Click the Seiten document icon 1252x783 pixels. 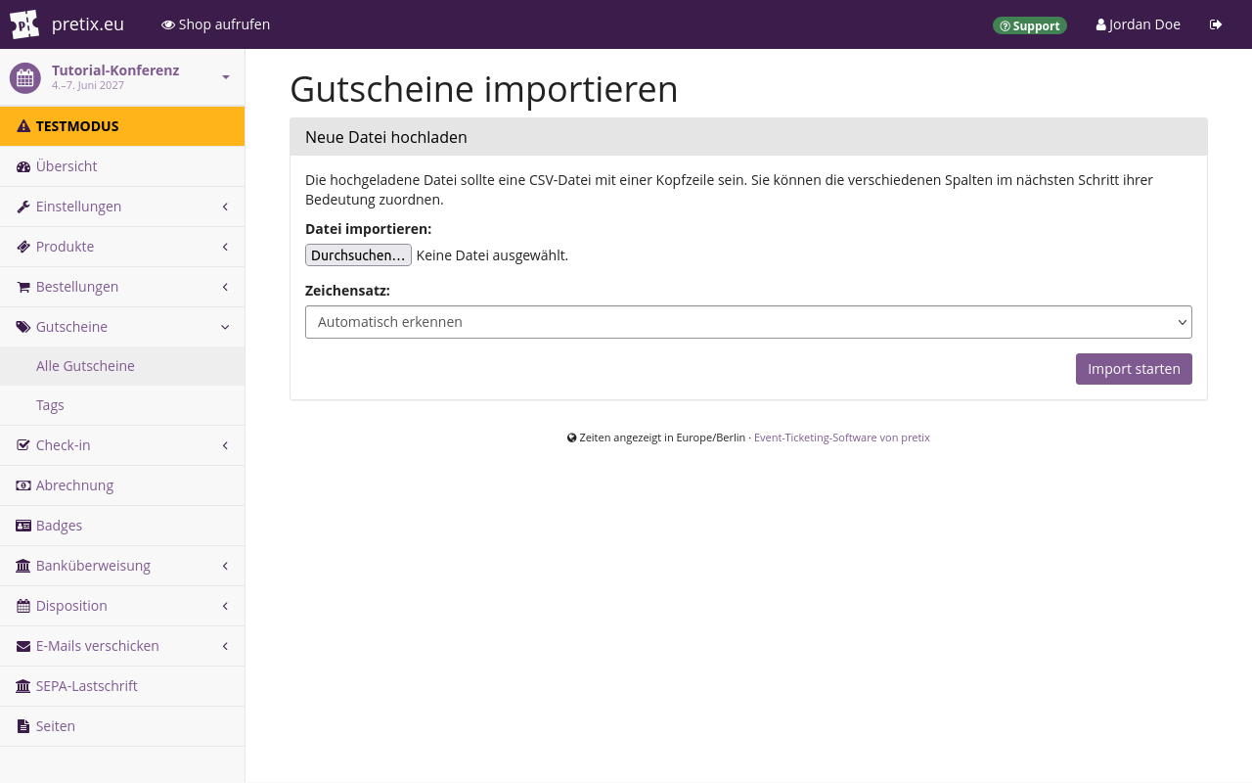click(x=23, y=726)
